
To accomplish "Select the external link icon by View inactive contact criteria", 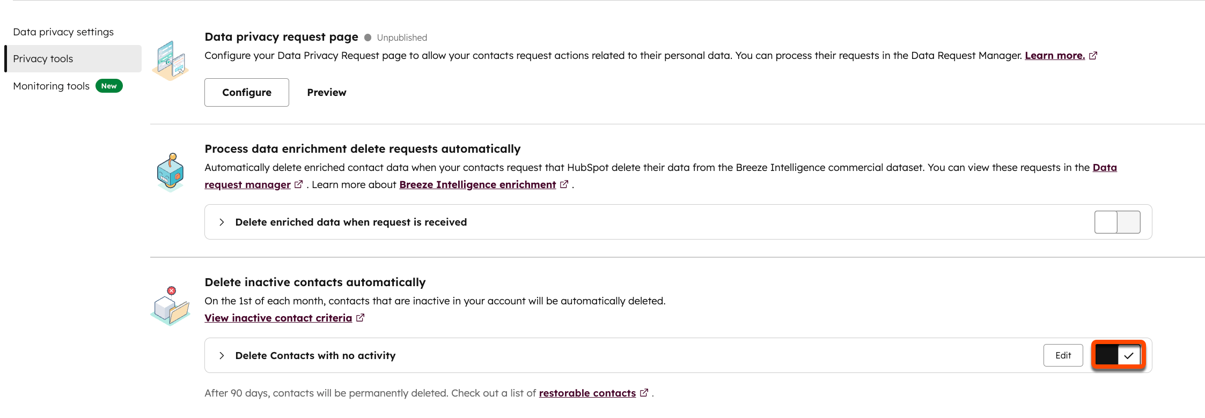I will point(359,317).
